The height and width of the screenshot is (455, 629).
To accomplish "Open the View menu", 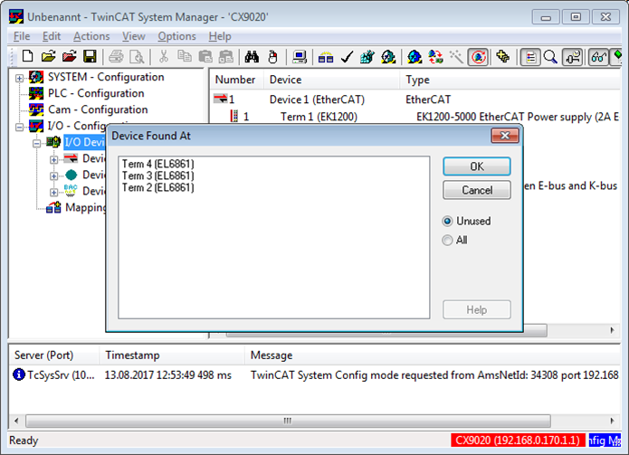I will [x=134, y=36].
